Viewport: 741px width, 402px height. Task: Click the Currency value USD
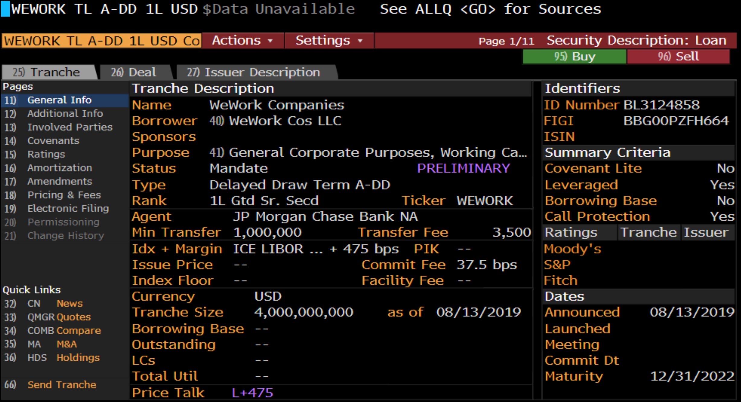[x=268, y=297]
